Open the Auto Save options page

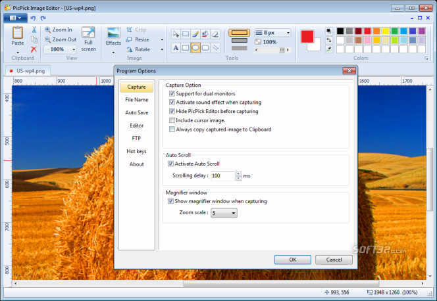pos(137,112)
